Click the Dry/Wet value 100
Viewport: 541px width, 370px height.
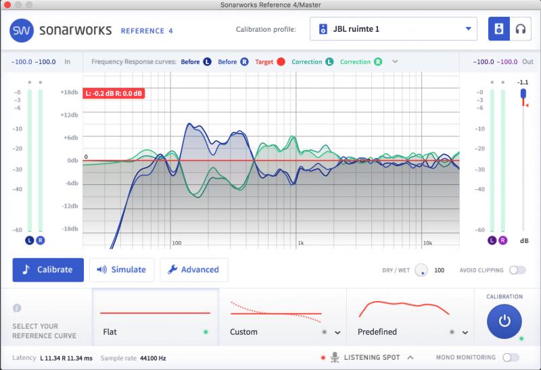click(x=439, y=271)
